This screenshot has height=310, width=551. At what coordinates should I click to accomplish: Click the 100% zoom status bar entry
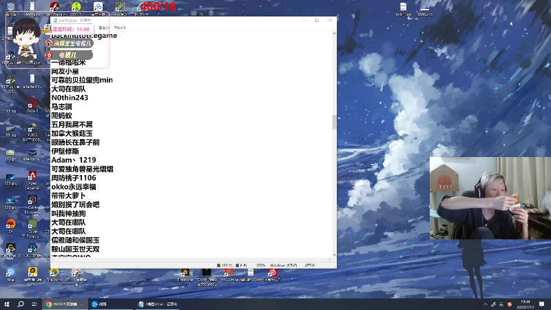tap(261, 265)
